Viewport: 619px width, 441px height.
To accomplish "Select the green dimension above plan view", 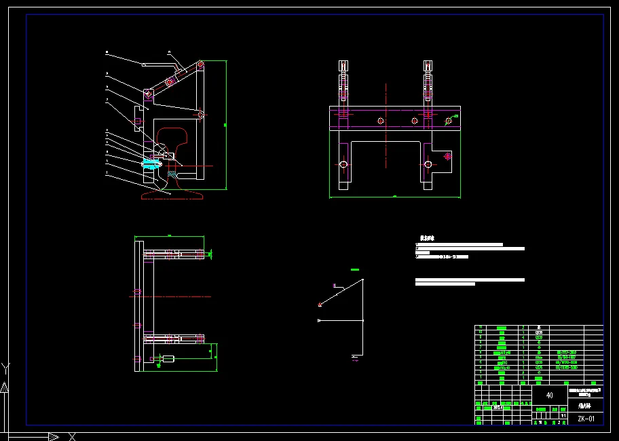I will coord(170,236).
